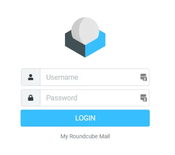Click the "Password" placeholder text

[62, 98]
